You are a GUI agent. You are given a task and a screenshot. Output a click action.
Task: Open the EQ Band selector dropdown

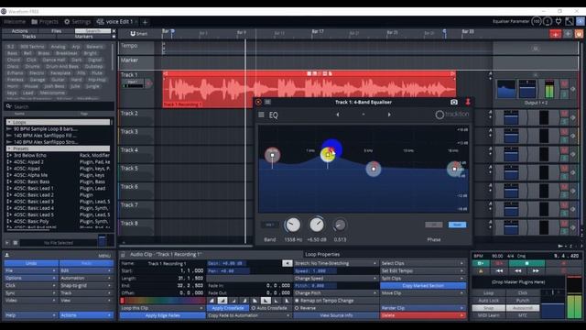pos(270,225)
